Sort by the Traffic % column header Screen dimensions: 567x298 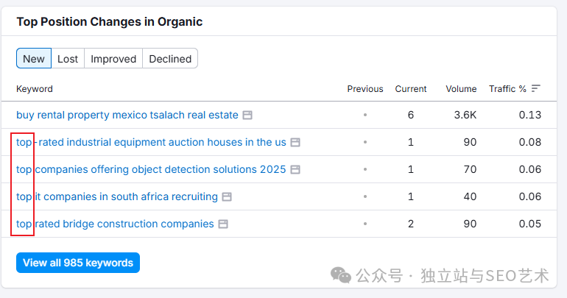tap(507, 89)
